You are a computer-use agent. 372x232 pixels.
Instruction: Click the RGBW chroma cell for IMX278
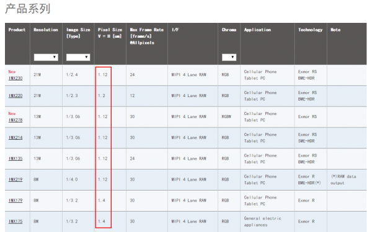(x=226, y=117)
